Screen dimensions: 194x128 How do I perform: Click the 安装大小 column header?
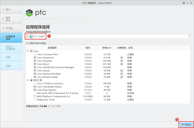pos(107,48)
